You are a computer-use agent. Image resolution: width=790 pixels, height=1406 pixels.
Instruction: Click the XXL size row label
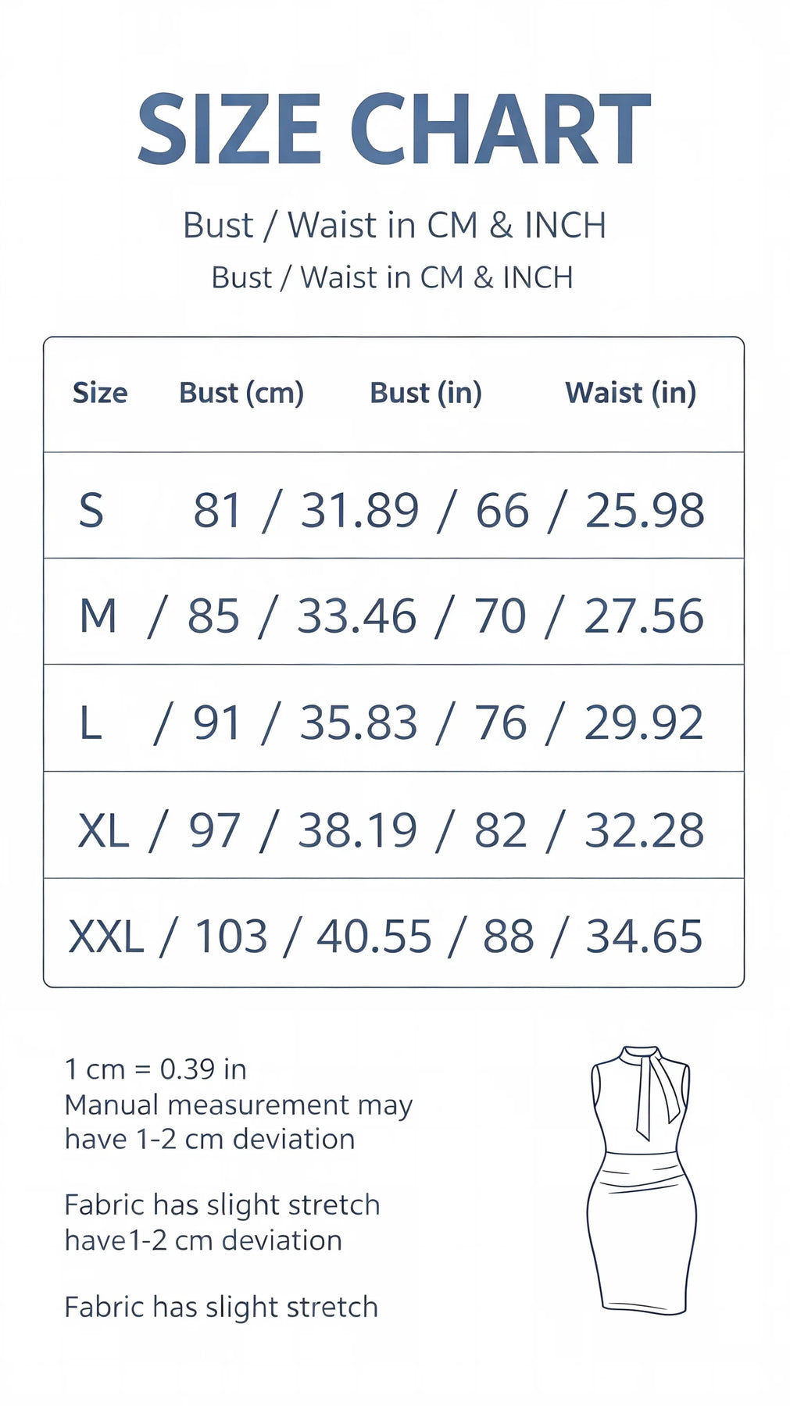(x=106, y=936)
